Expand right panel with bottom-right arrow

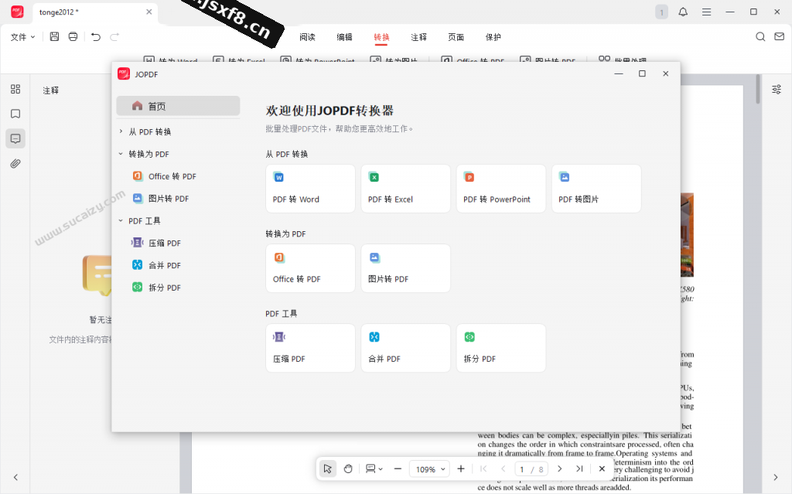(x=776, y=477)
